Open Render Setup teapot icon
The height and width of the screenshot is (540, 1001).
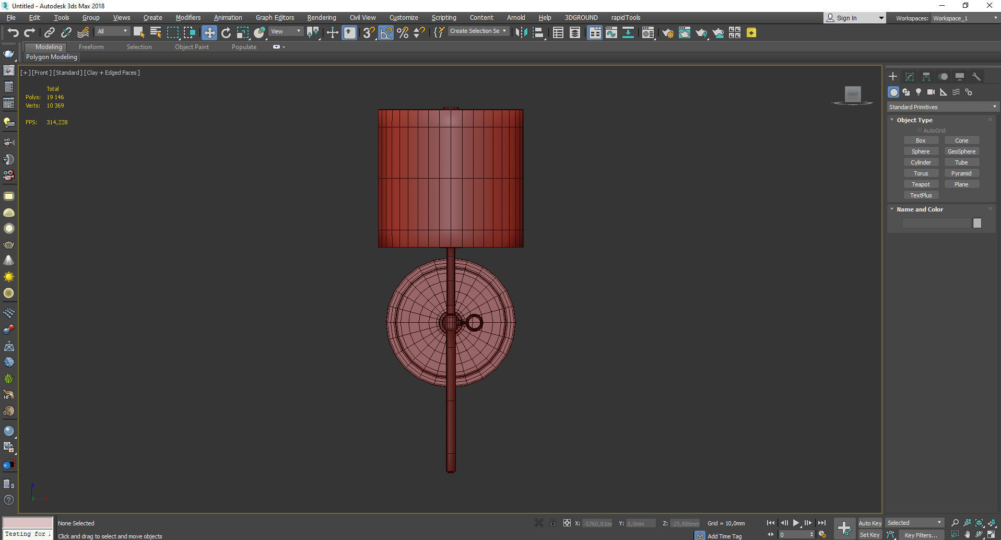[x=667, y=33]
